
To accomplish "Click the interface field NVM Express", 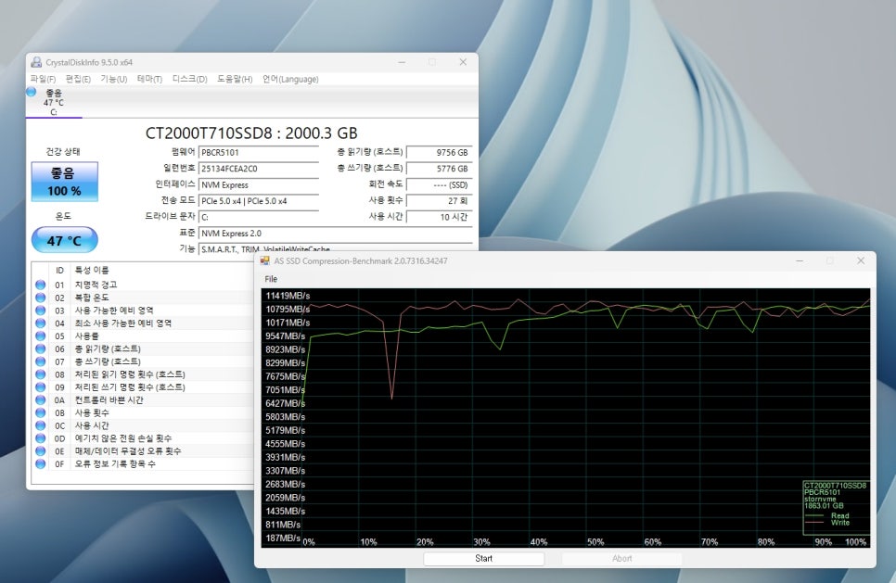I will point(258,185).
